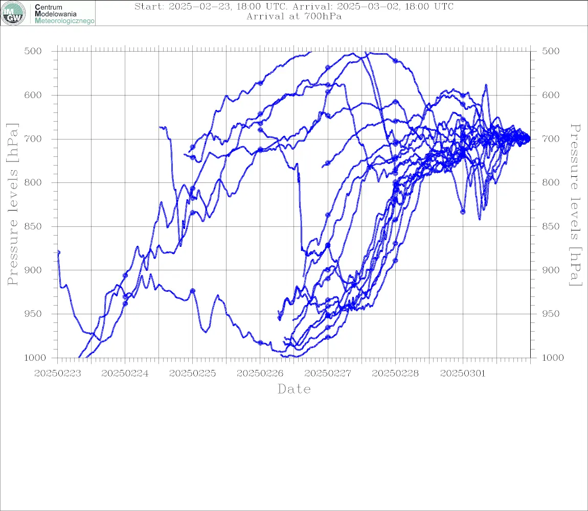The width and height of the screenshot is (588, 511).
Task: Click the x-axis date label 20250224
Action: [125, 374]
